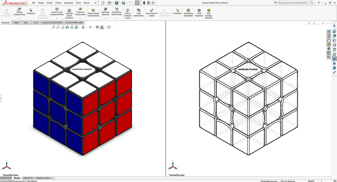Click the search magnifier button
The image size is (337, 182).
[311, 3]
